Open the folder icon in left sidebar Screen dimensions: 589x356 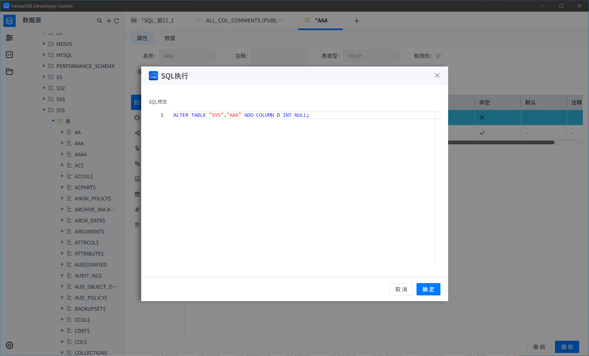click(x=10, y=71)
